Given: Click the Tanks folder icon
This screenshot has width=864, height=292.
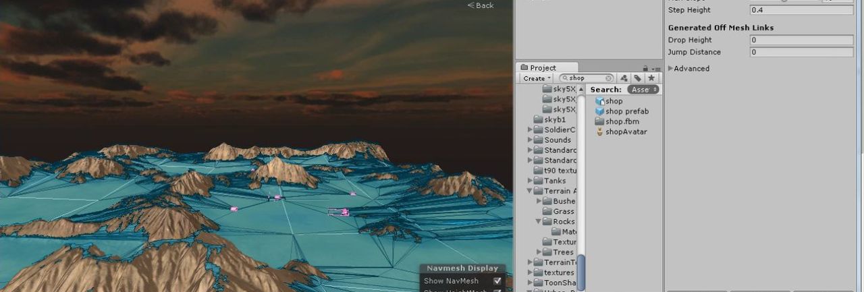Looking at the screenshot, I should point(538,181).
